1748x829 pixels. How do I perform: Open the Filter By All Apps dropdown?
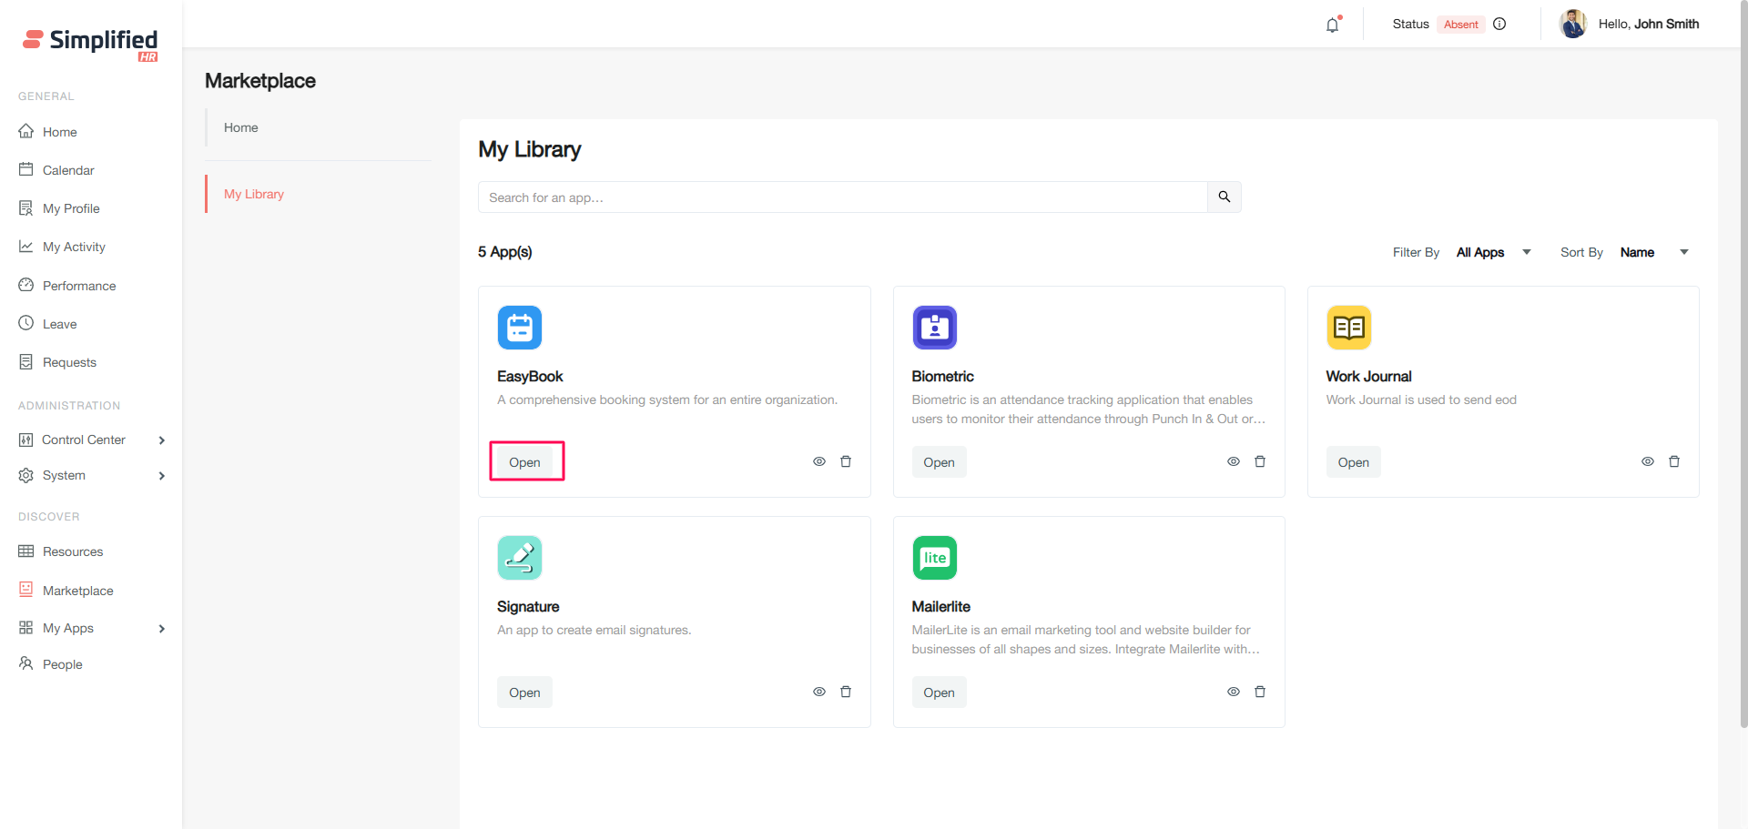[1493, 252]
